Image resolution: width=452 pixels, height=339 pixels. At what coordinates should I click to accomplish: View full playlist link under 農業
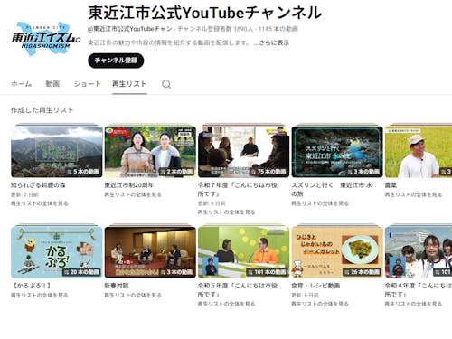[413, 194]
